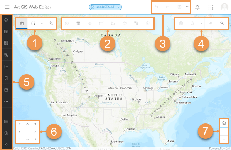Open notifications bell
This screenshot has height=150, width=231.
[x=197, y=7]
